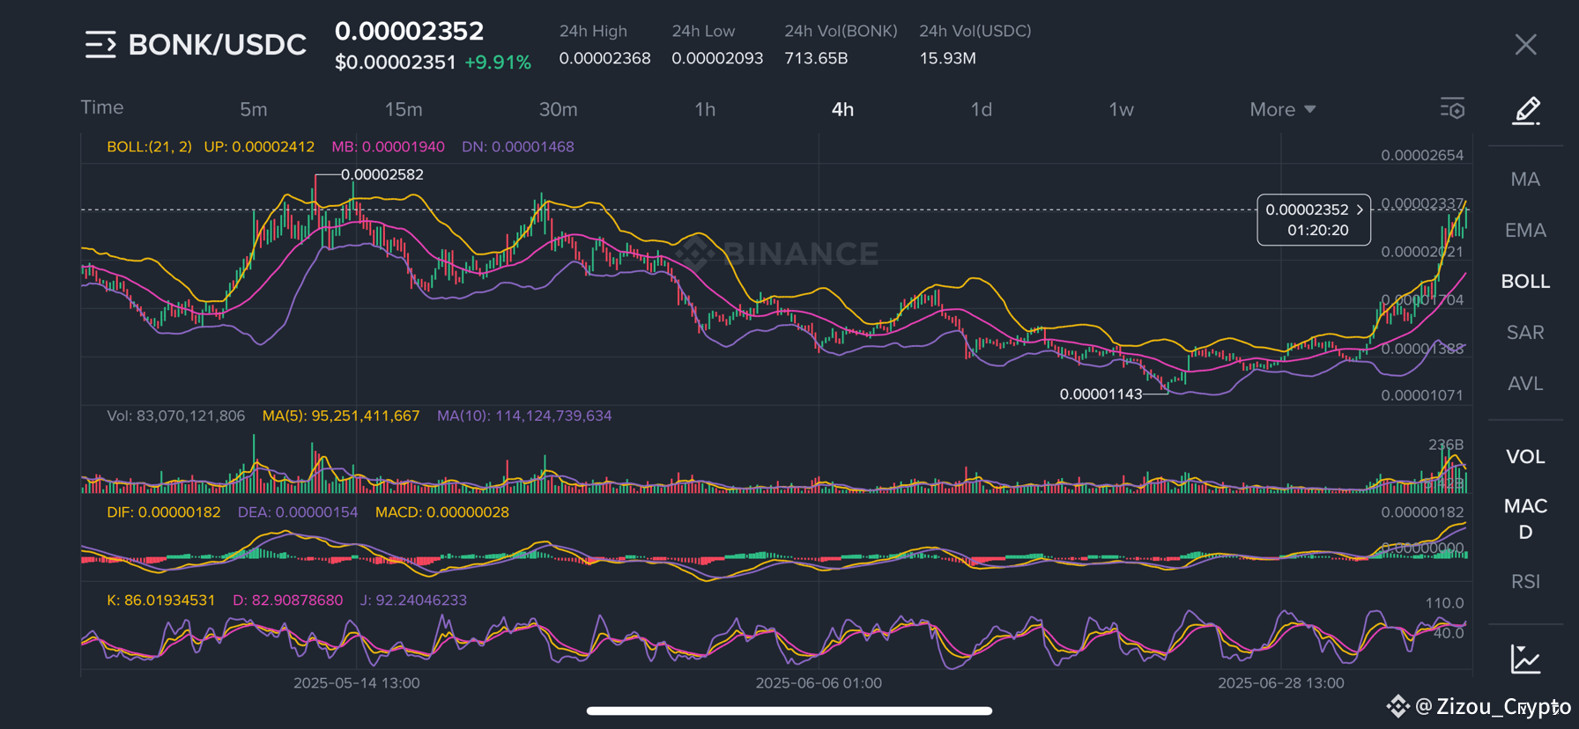Click the 0.00001071 price axis label
This screenshot has width=1579, height=729.
1422,395
